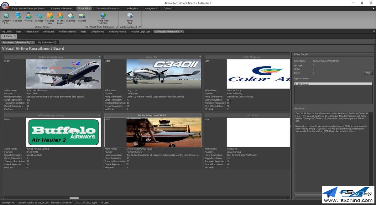Image resolution: width=376 pixels, height=205 pixels.
Task: Switch to My Office document tab
Action: 7,32
